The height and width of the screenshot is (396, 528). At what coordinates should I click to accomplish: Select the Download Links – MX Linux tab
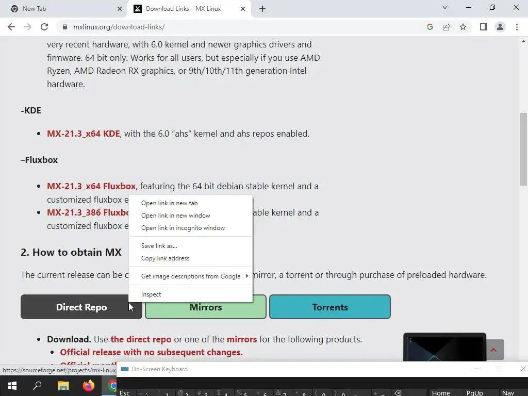tap(189, 9)
